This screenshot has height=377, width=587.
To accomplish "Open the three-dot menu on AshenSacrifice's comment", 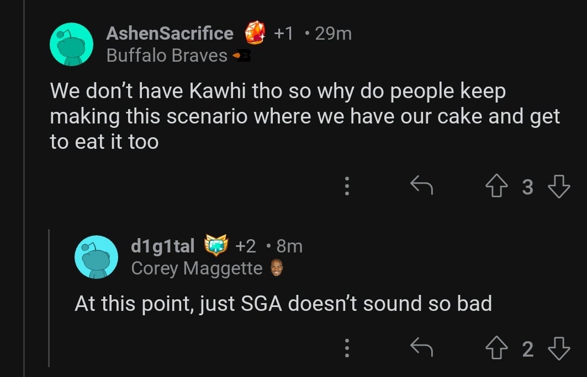I will click(x=347, y=187).
